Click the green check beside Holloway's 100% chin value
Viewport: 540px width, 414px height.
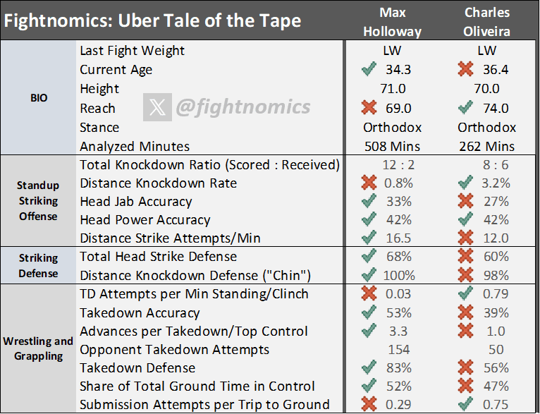pyautogui.click(x=367, y=275)
